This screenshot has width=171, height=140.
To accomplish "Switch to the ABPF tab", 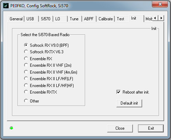I will pos(89,19).
